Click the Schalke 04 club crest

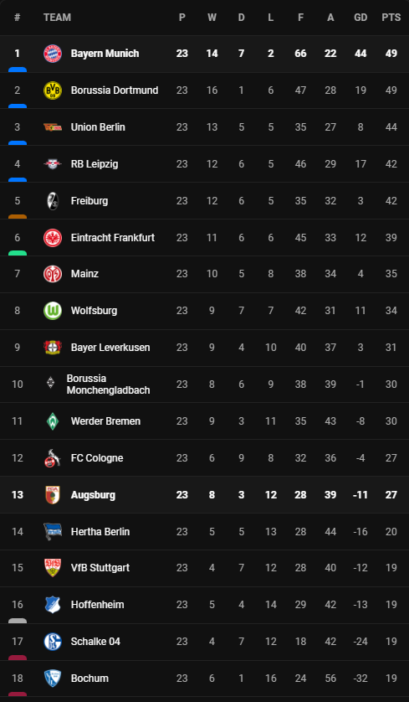coord(53,642)
